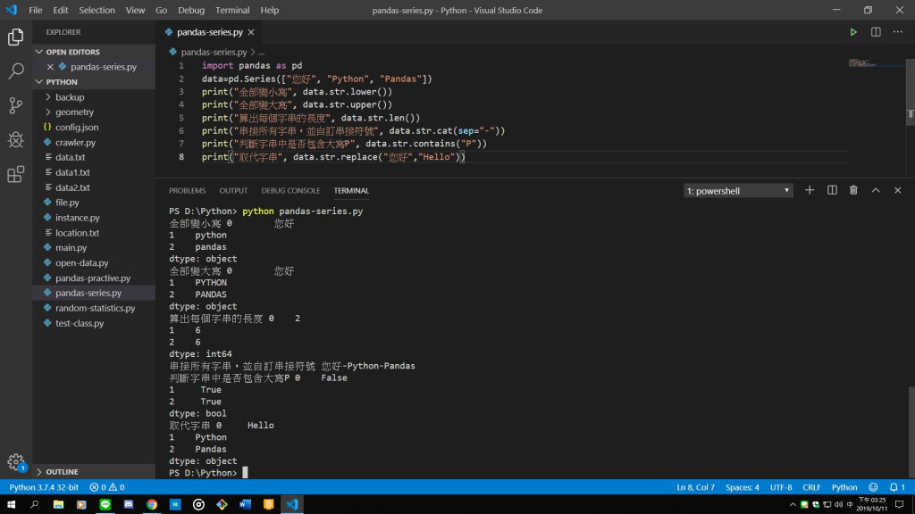
Task: Open the Explorer view in activity bar
Action: [16, 37]
